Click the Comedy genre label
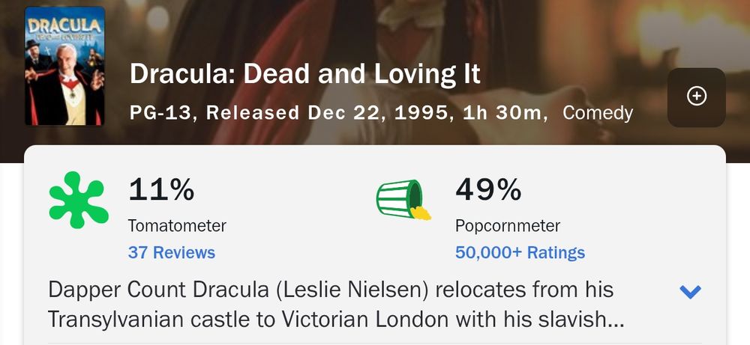The width and height of the screenshot is (750, 345). pyautogui.click(x=598, y=113)
